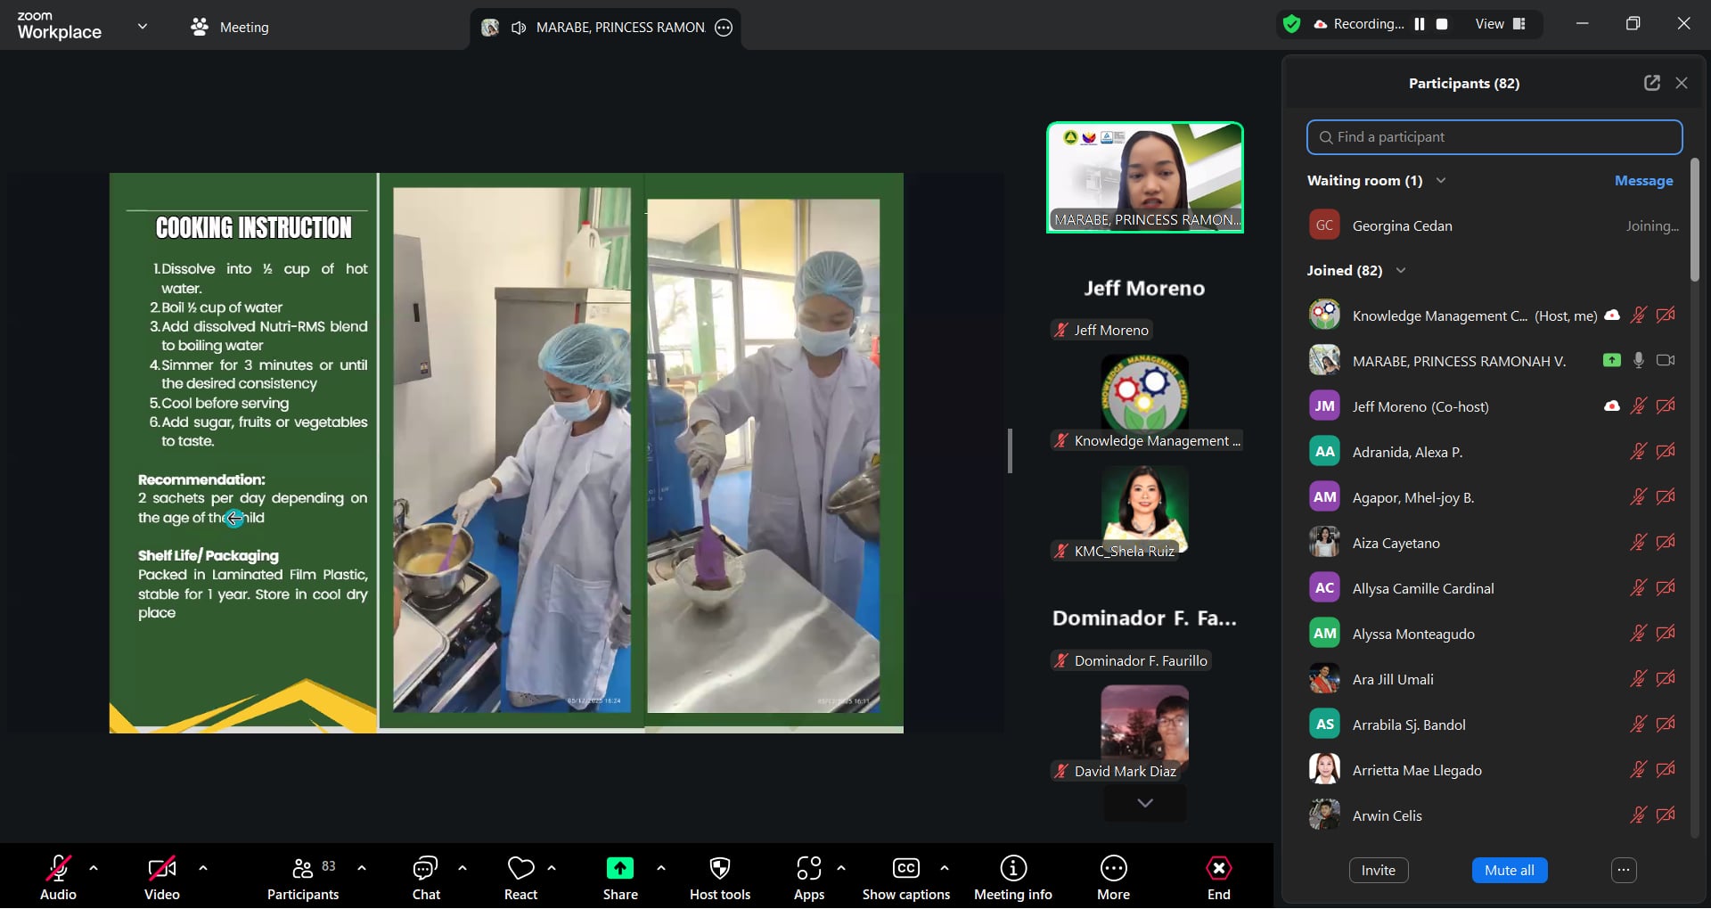Viewport: 1711px width, 909px height.
Task: Click the More options toolbar icon
Action: pyautogui.click(x=1113, y=869)
